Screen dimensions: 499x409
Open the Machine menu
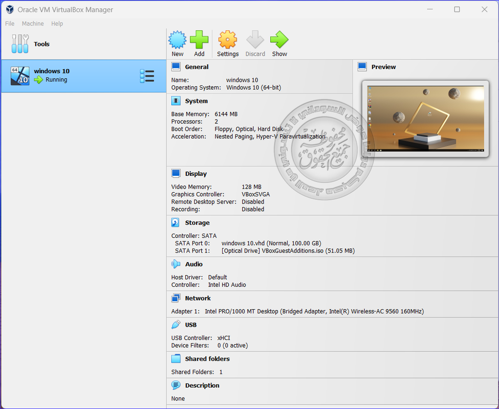(x=33, y=24)
